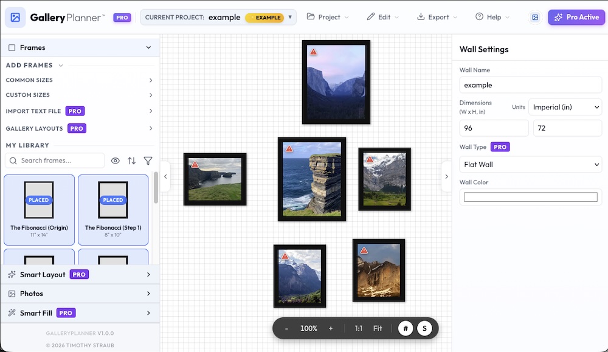608x352 pixels.
Task: Click the filter icon in My Library
Action: 148,160
